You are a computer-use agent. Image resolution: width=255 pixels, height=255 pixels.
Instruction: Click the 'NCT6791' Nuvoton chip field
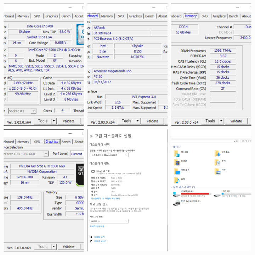[138, 57]
